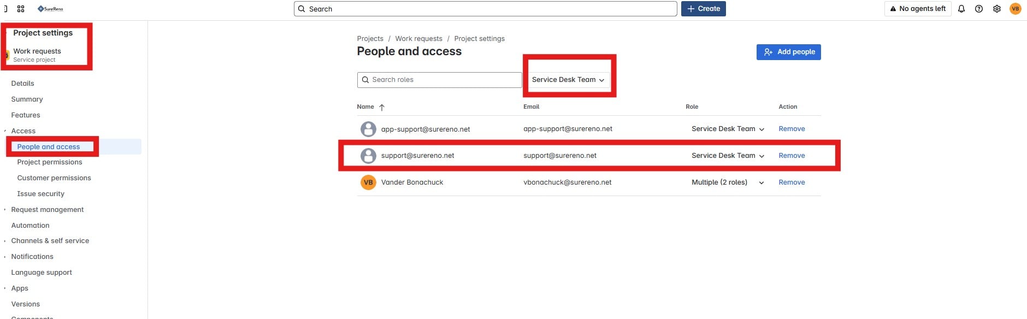Viewport: 1027px width, 319px height.
Task: Click the app-support@surereno.net avatar icon
Action: [368, 129]
